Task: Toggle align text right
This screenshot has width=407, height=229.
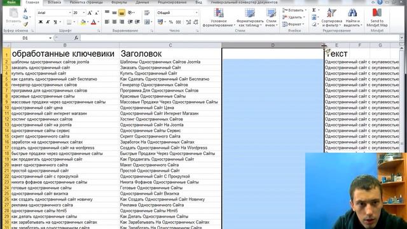Action: [x=121, y=22]
